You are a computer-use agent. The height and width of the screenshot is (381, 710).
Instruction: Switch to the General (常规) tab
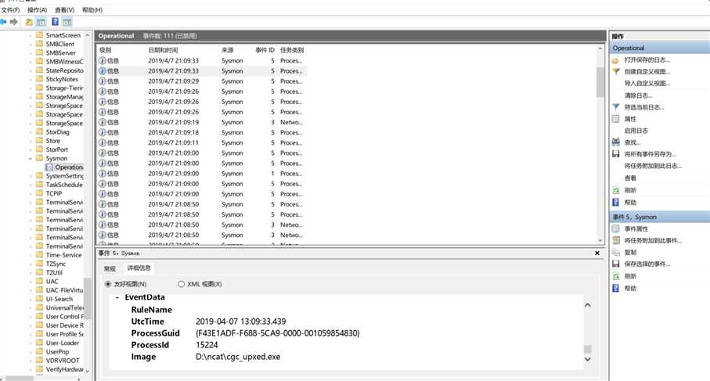click(110, 268)
